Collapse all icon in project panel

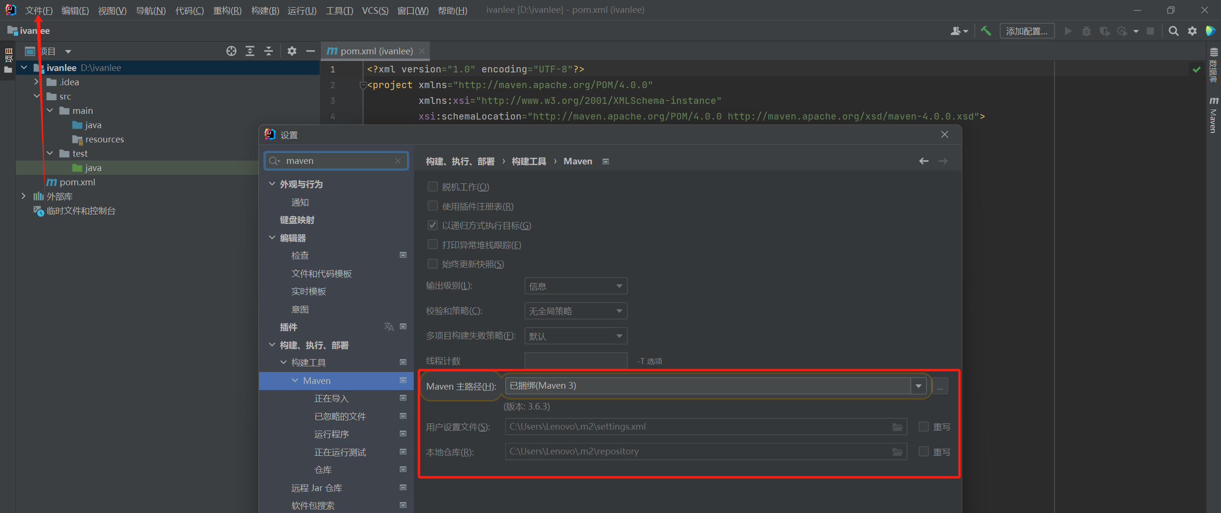point(269,51)
